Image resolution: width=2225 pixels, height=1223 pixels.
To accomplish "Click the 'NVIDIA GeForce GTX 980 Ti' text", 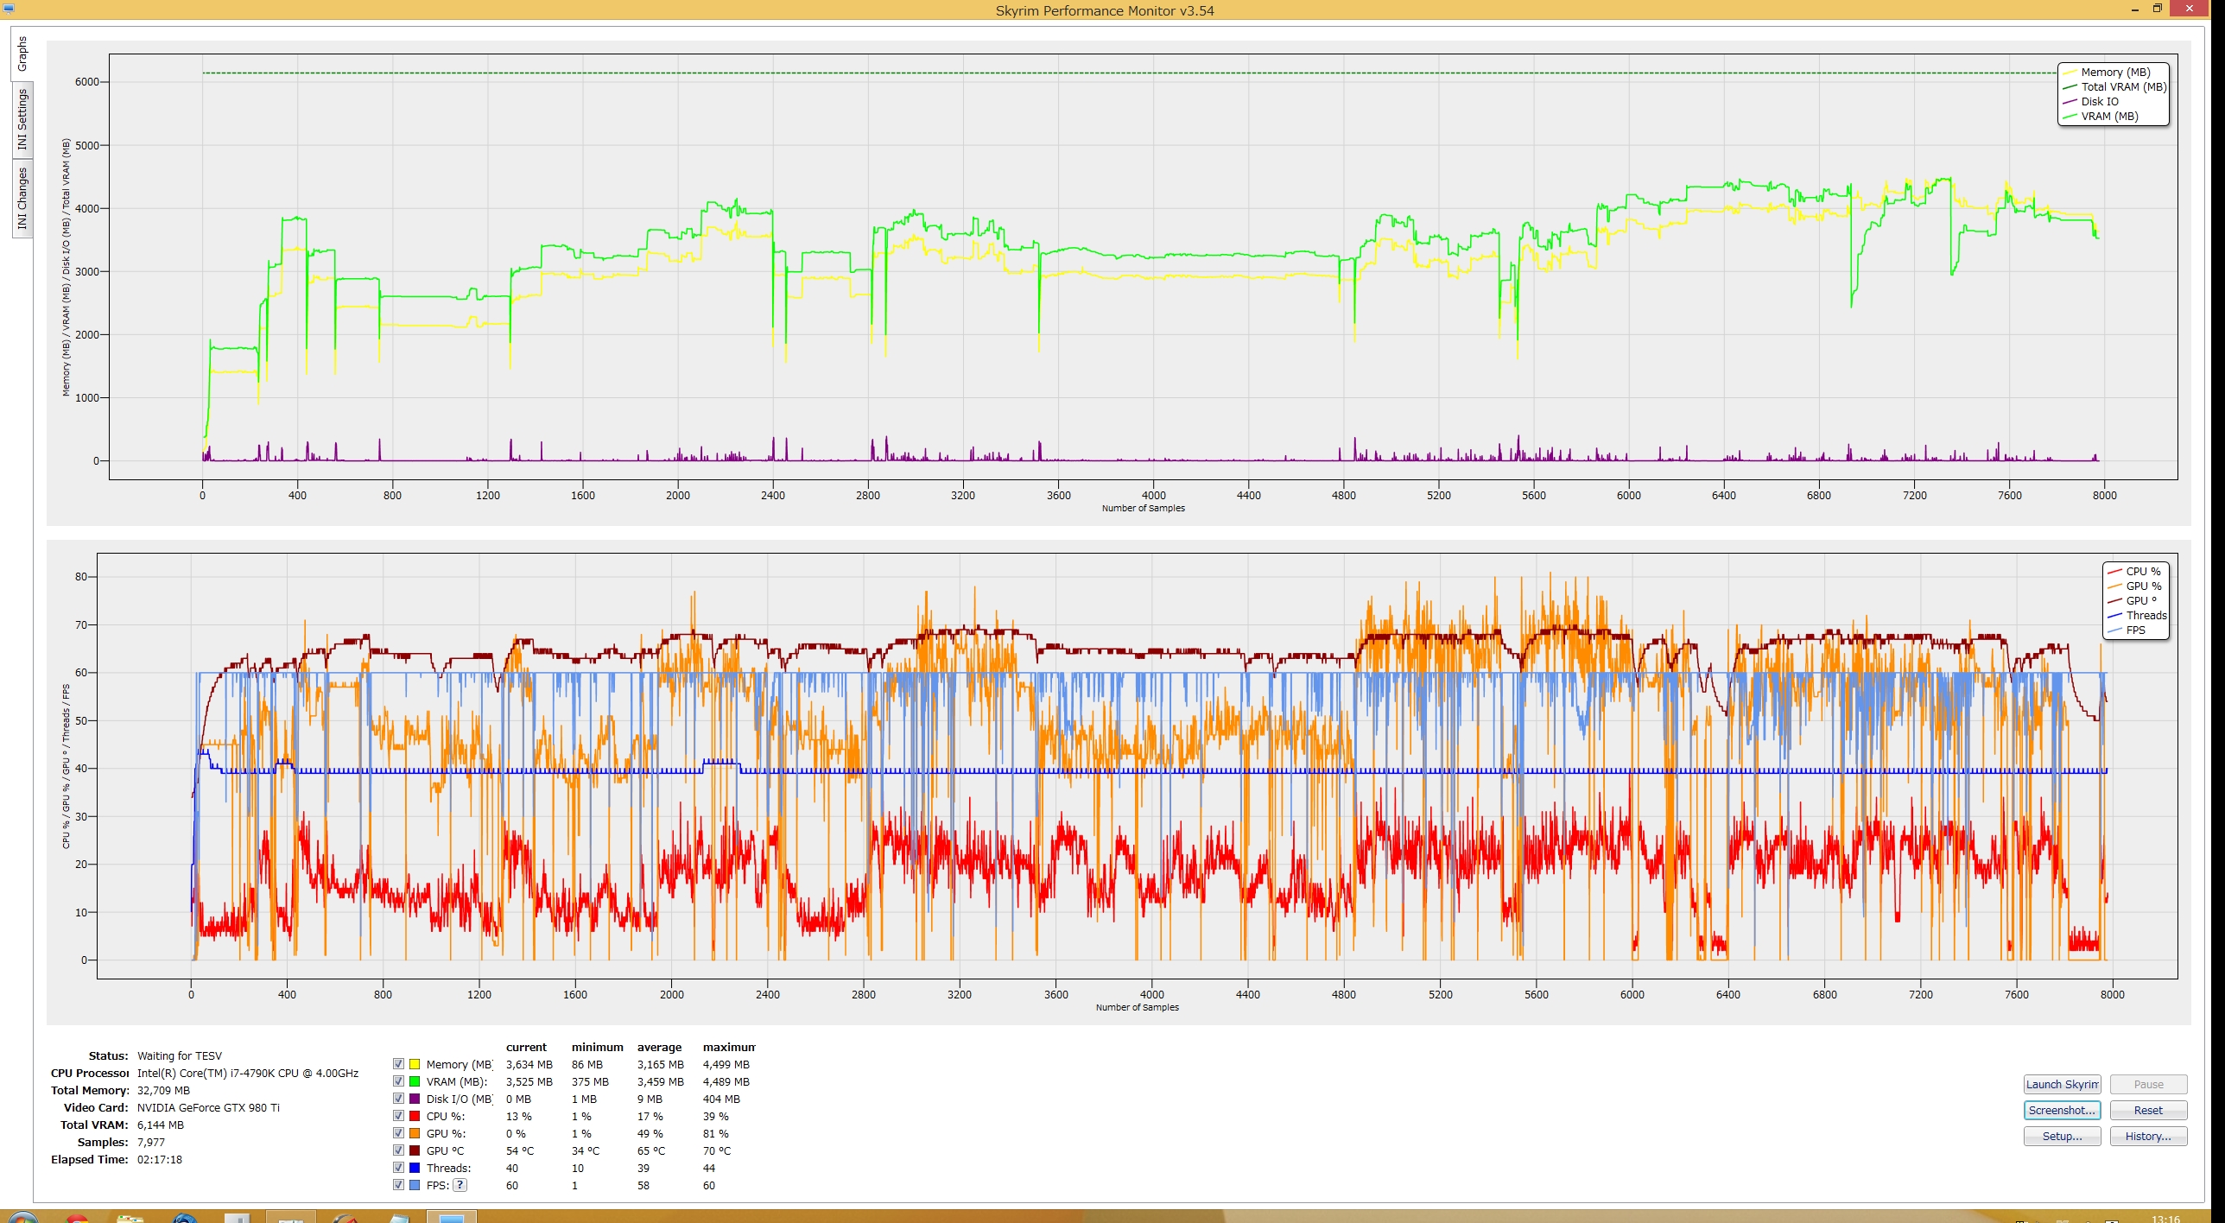I will [x=208, y=1108].
